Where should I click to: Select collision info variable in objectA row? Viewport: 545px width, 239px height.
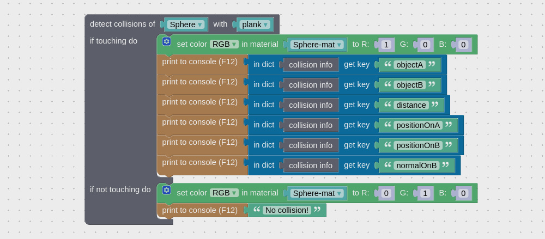[x=311, y=65]
